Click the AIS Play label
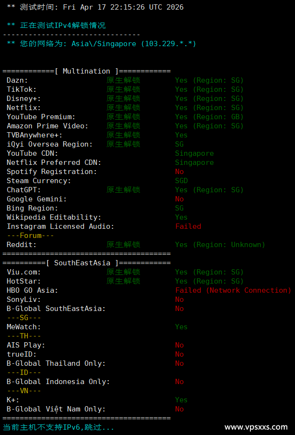Viewport: 295px width, 435px height. click(x=26, y=345)
